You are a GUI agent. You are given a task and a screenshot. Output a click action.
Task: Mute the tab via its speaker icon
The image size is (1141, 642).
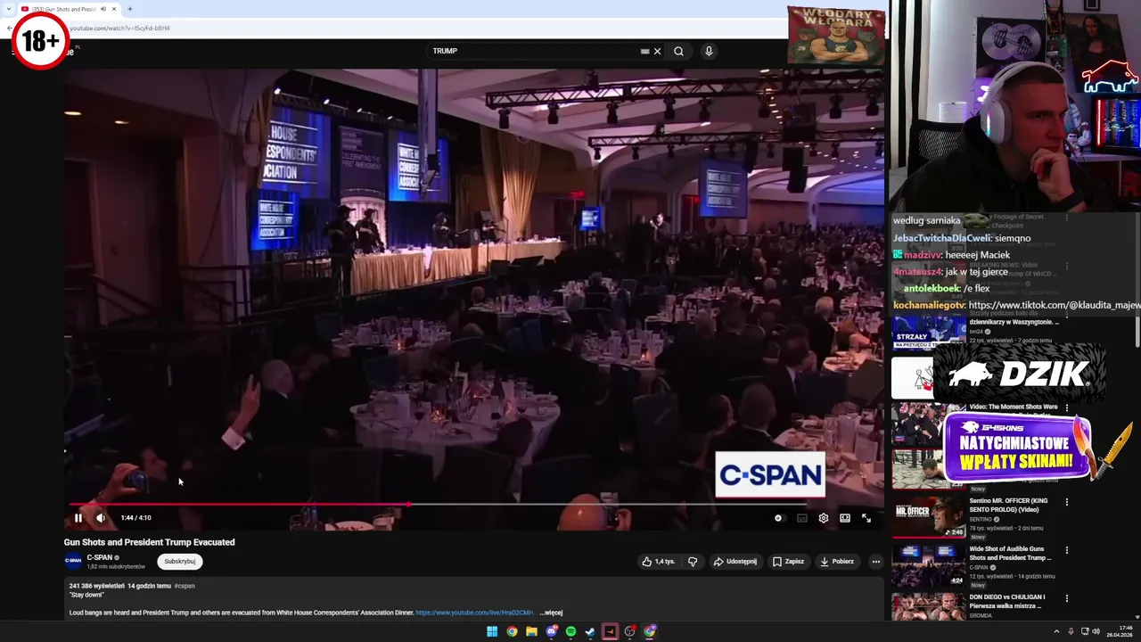(x=103, y=9)
